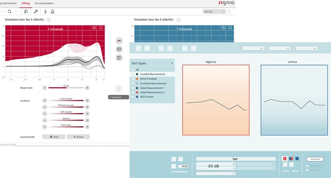
Task: Click the hearing aid icon in toolbar
Action: click(x=26, y=12)
